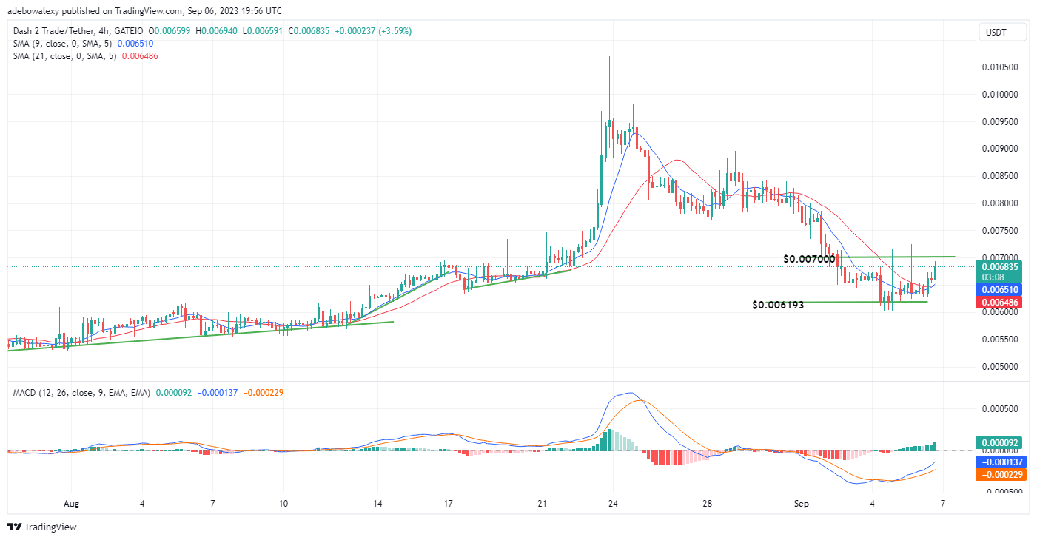Click the 0.010000 price axis label
Image resolution: width=1037 pixels, height=540 pixels.
(999, 95)
